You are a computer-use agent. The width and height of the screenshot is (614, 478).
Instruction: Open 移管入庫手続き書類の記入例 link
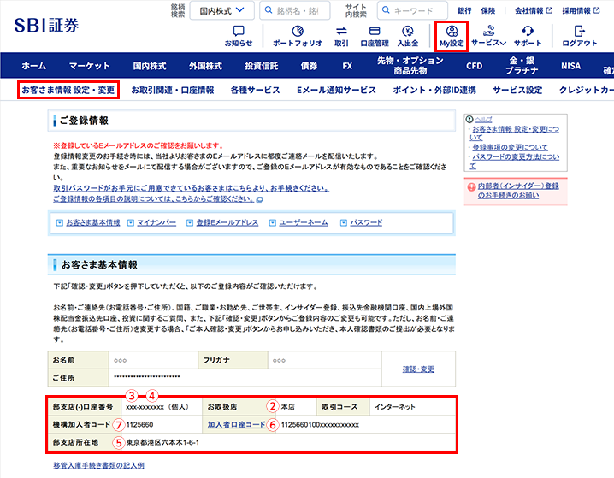[98, 465]
